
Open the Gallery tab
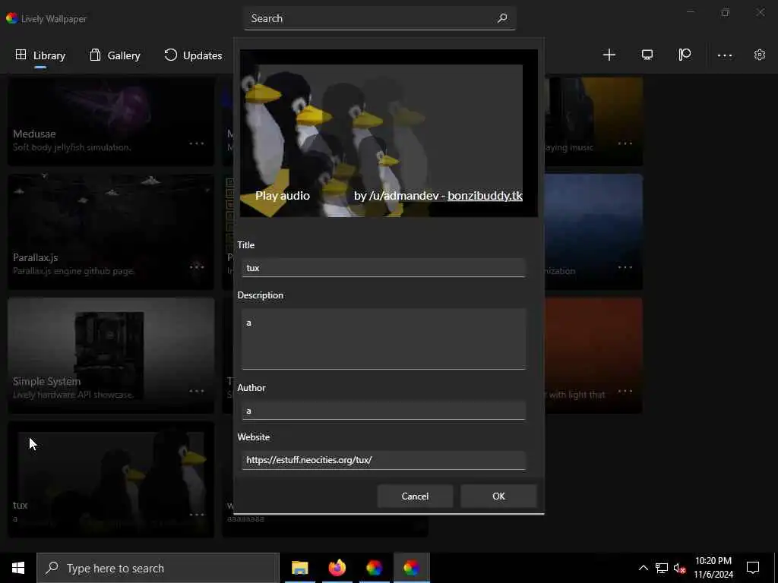115,55
